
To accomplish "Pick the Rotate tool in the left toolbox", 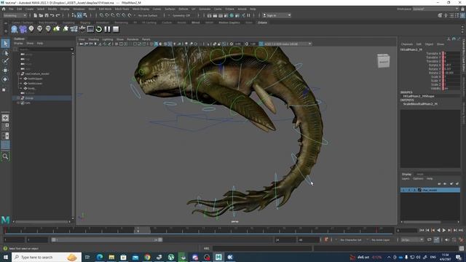I will 5,79.
